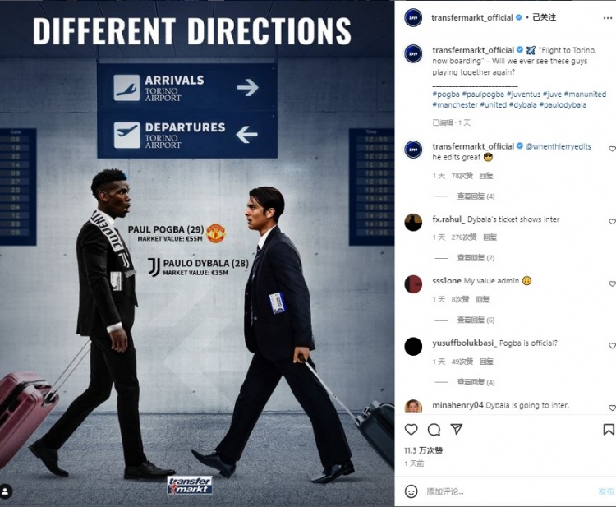Reply to yusuffbolukbasi_ comment
616x507 pixels.
[486, 362]
